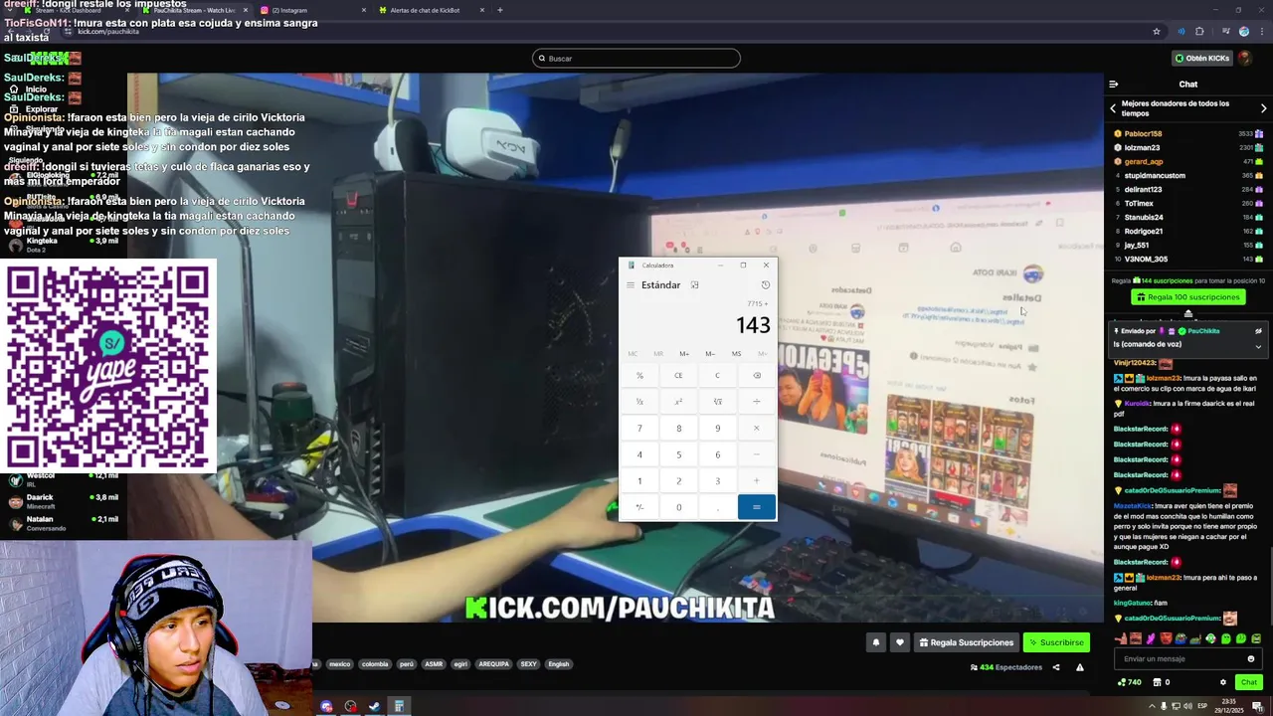Click digit 7 on the Calculator
Image resolution: width=1273 pixels, height=716 pixels.
point(639,429)
